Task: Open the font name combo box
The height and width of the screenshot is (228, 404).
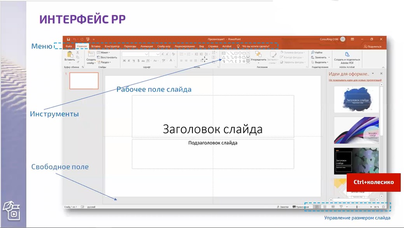Action: pos(135,54)
